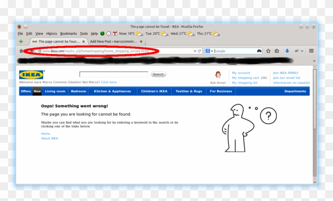This screenshot has width=333, height=201.
Task: Click green circle icon in menu bar
Action: (102, 34)
